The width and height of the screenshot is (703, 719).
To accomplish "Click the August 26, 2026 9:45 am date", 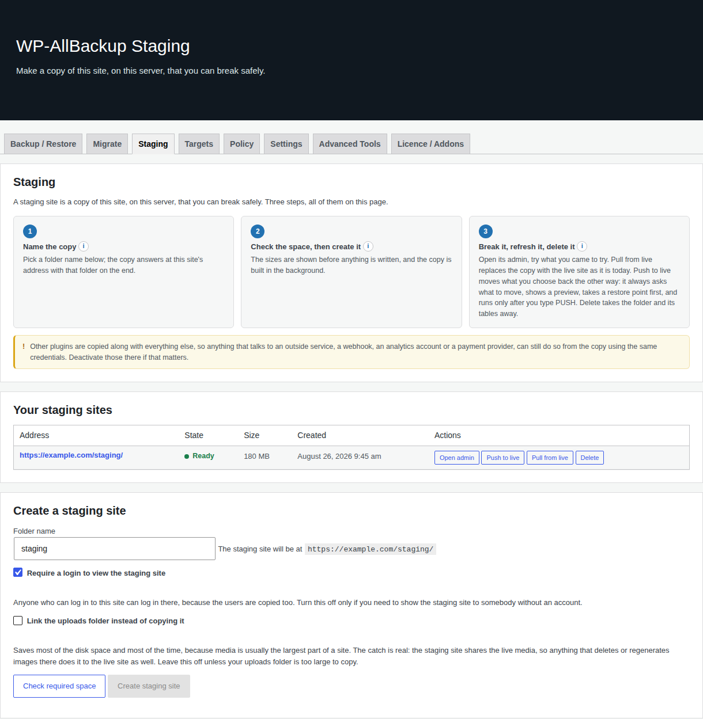I will click(x=339, y=456).
